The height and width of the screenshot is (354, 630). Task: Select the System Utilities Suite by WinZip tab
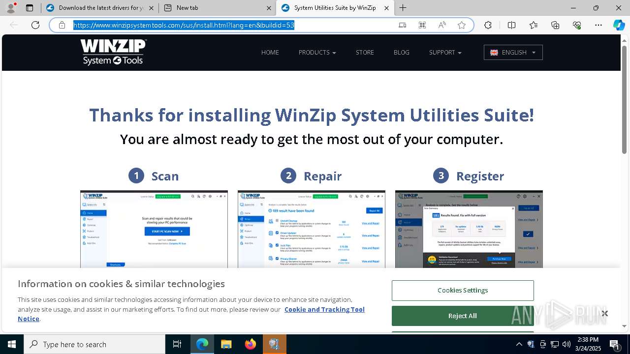[x=335, y=8]
